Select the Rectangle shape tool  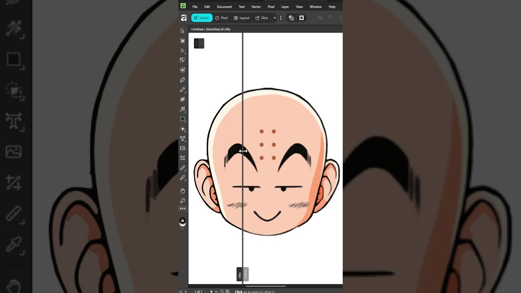click(x=182, y=119)
